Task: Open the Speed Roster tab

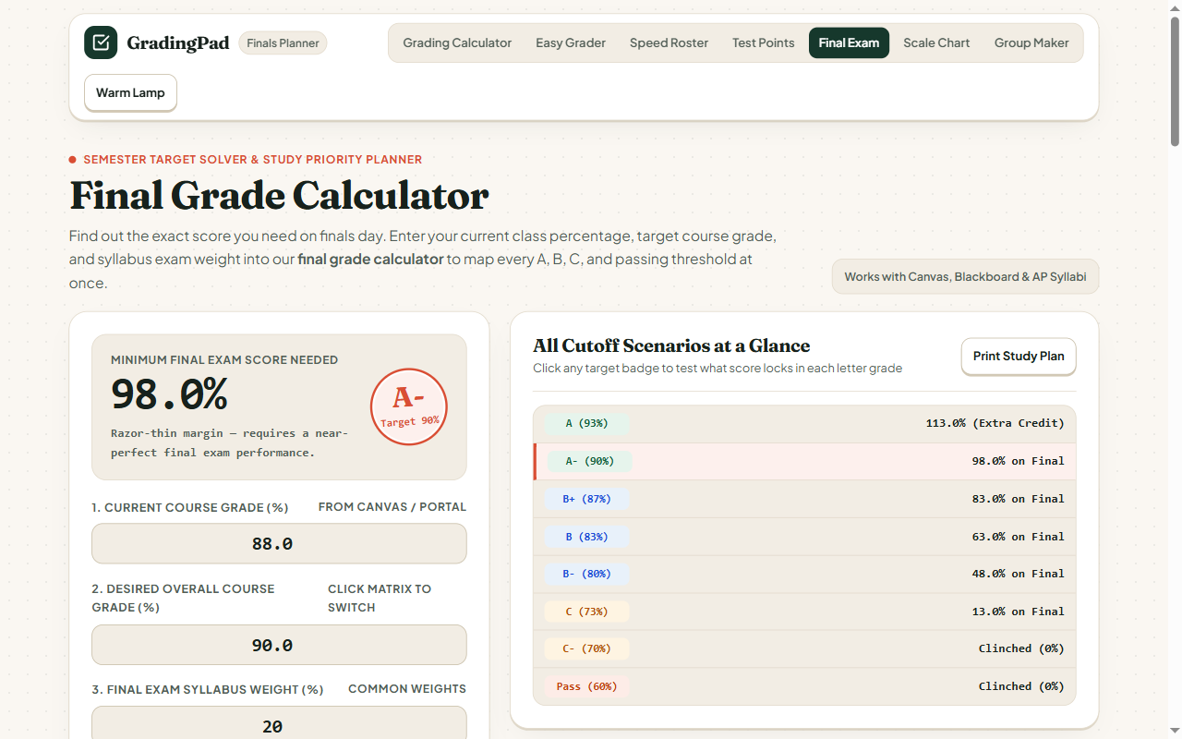Action: tap(669, 42)
